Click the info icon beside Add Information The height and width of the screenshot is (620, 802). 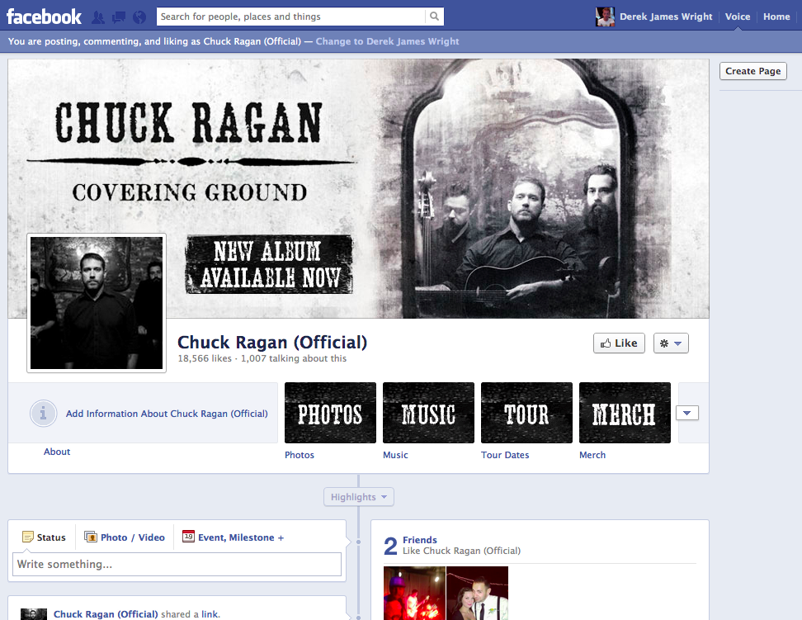pyautogui.click(x=43, y=413)
